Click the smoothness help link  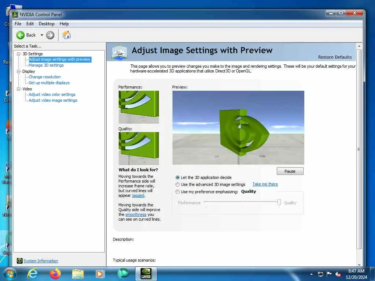coord(135,214)
